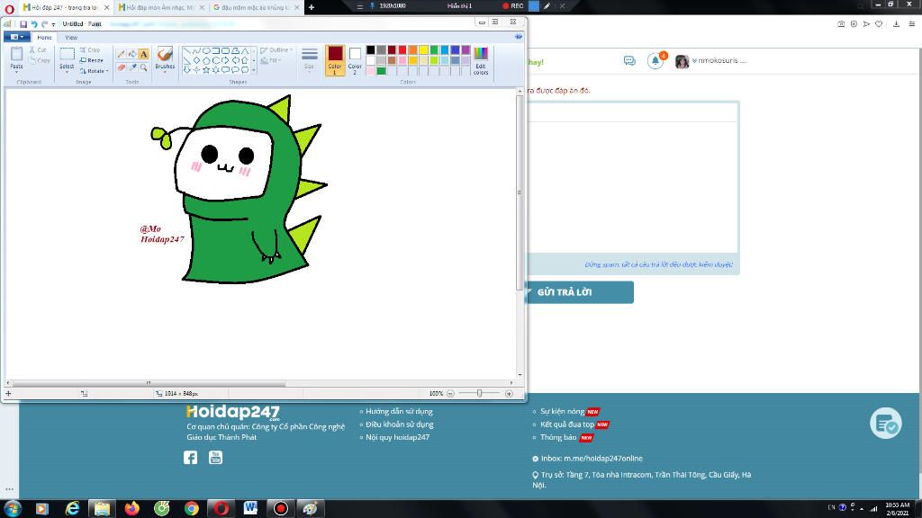Select the Magnifier tool in Paint
The height and width of the screenshot is (518, 922).
[143, 67]
